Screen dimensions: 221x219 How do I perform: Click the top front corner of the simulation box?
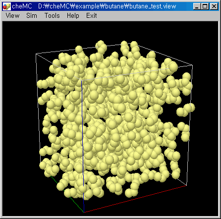[81, 80]
